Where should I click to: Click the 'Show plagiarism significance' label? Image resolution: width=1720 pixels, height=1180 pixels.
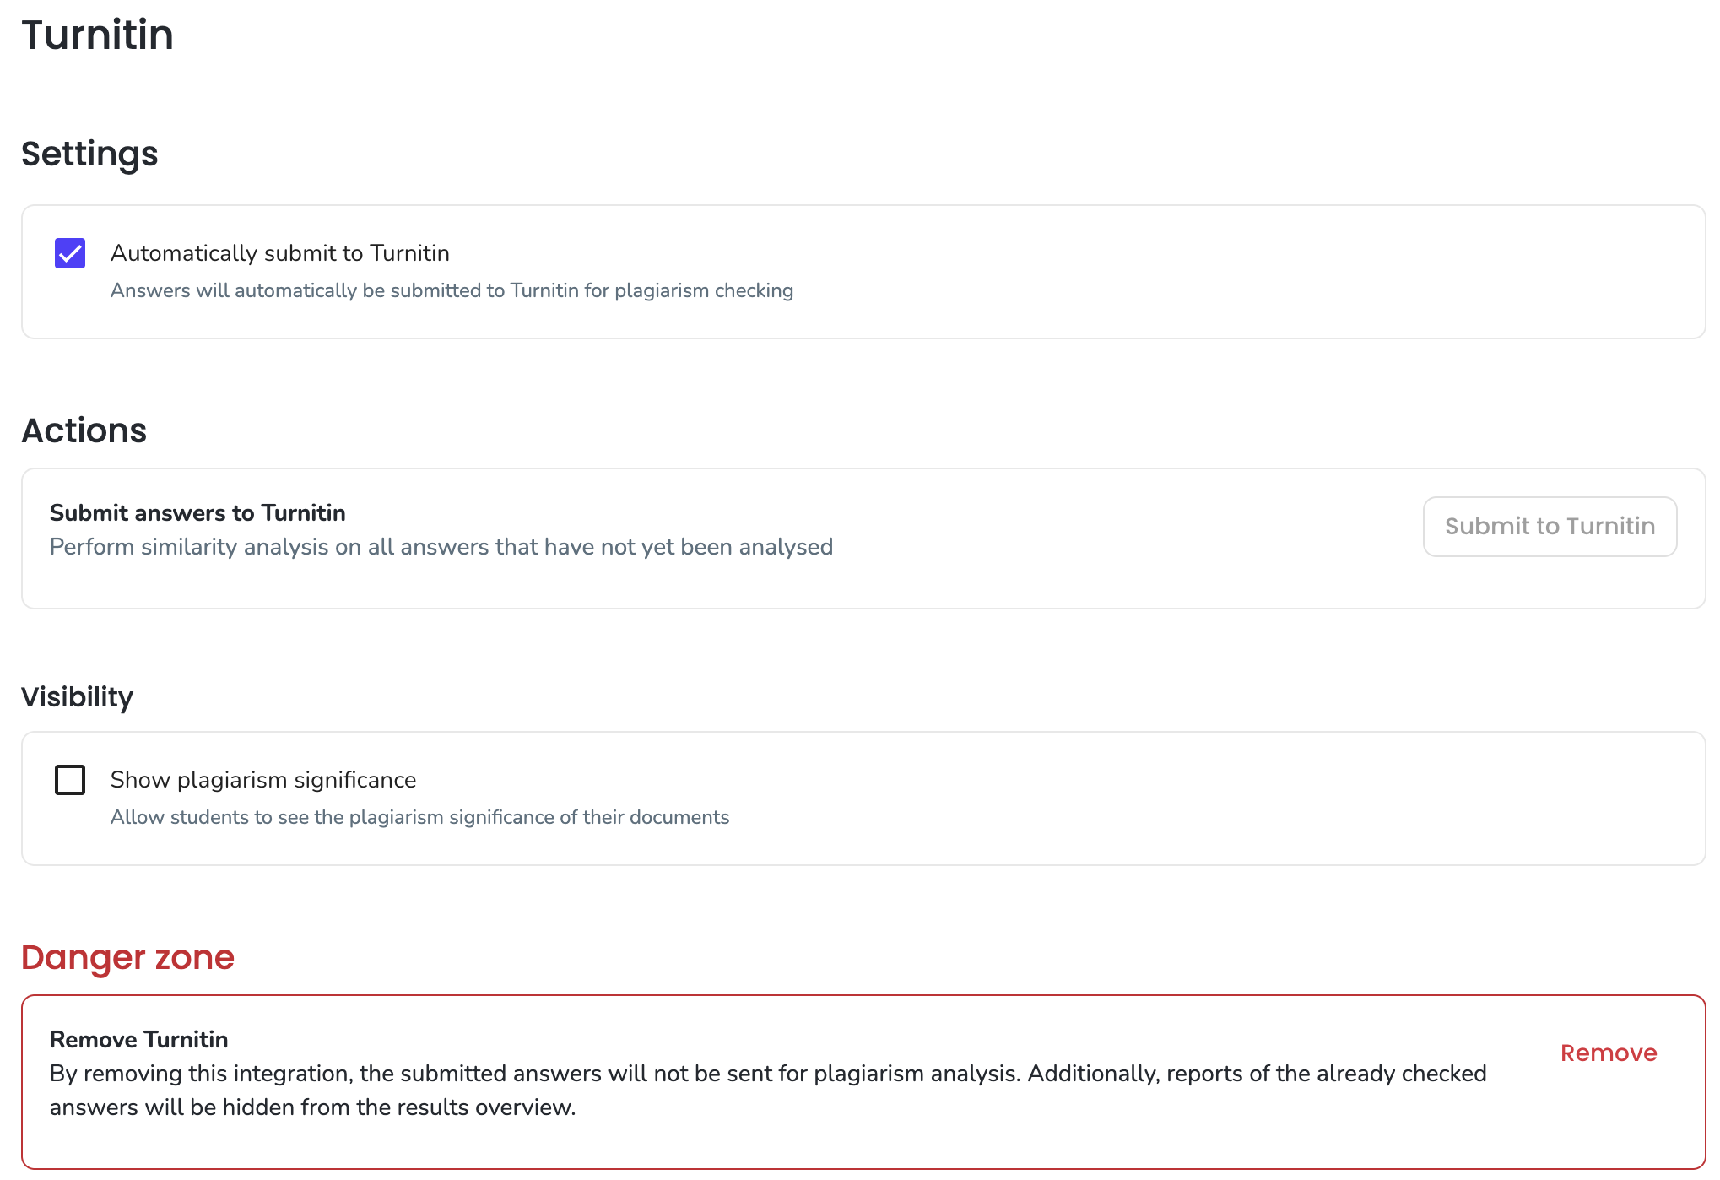point(263,780)
